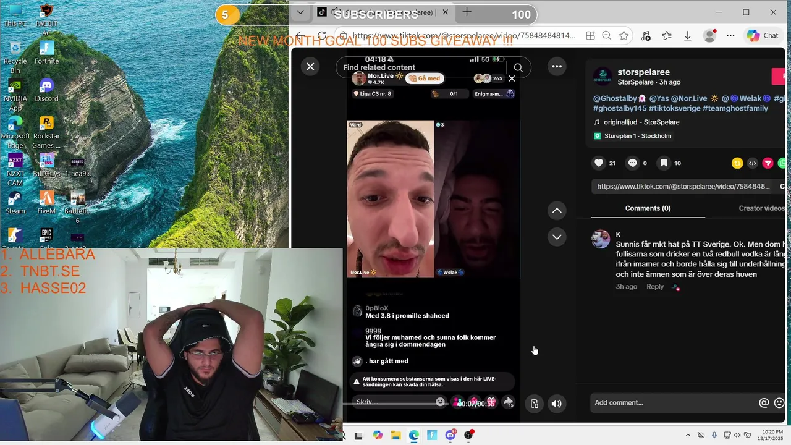
Task: Switch to the Comments (0) tab
Action: [648, 208]
